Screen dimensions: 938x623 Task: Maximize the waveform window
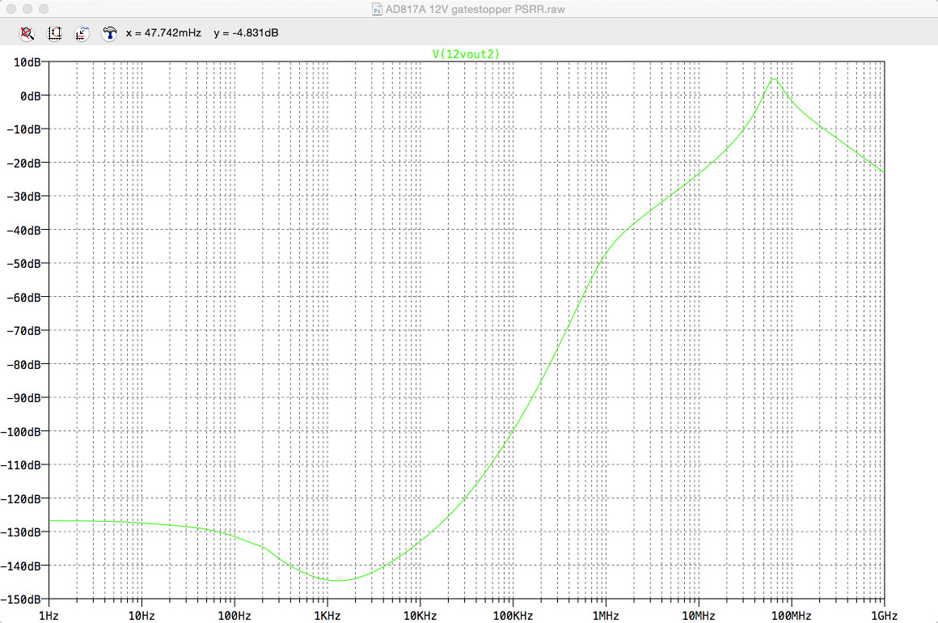pyautogui.click(x=43, y=9)
